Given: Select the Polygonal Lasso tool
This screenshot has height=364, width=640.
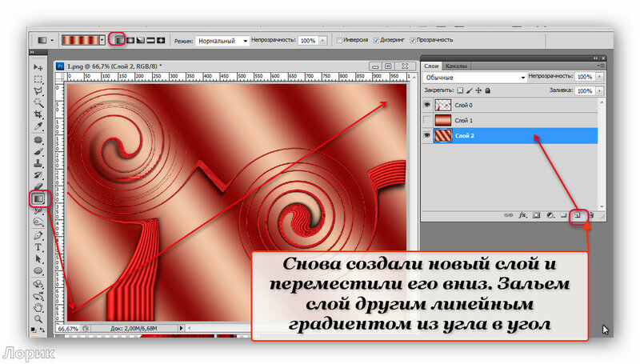Looking at the screenshot, I should pos(38,91).
